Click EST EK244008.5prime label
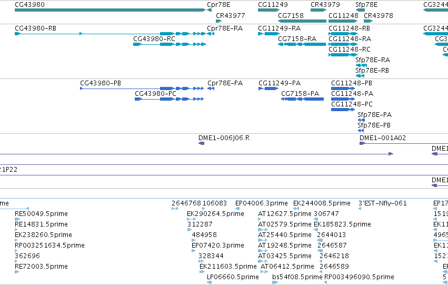448x285 pixels. tap(322, 203)
